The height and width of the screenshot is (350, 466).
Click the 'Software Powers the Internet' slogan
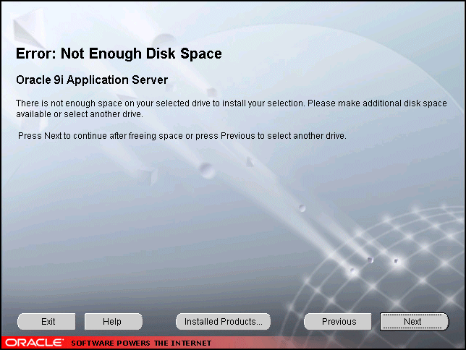point(141,343)
